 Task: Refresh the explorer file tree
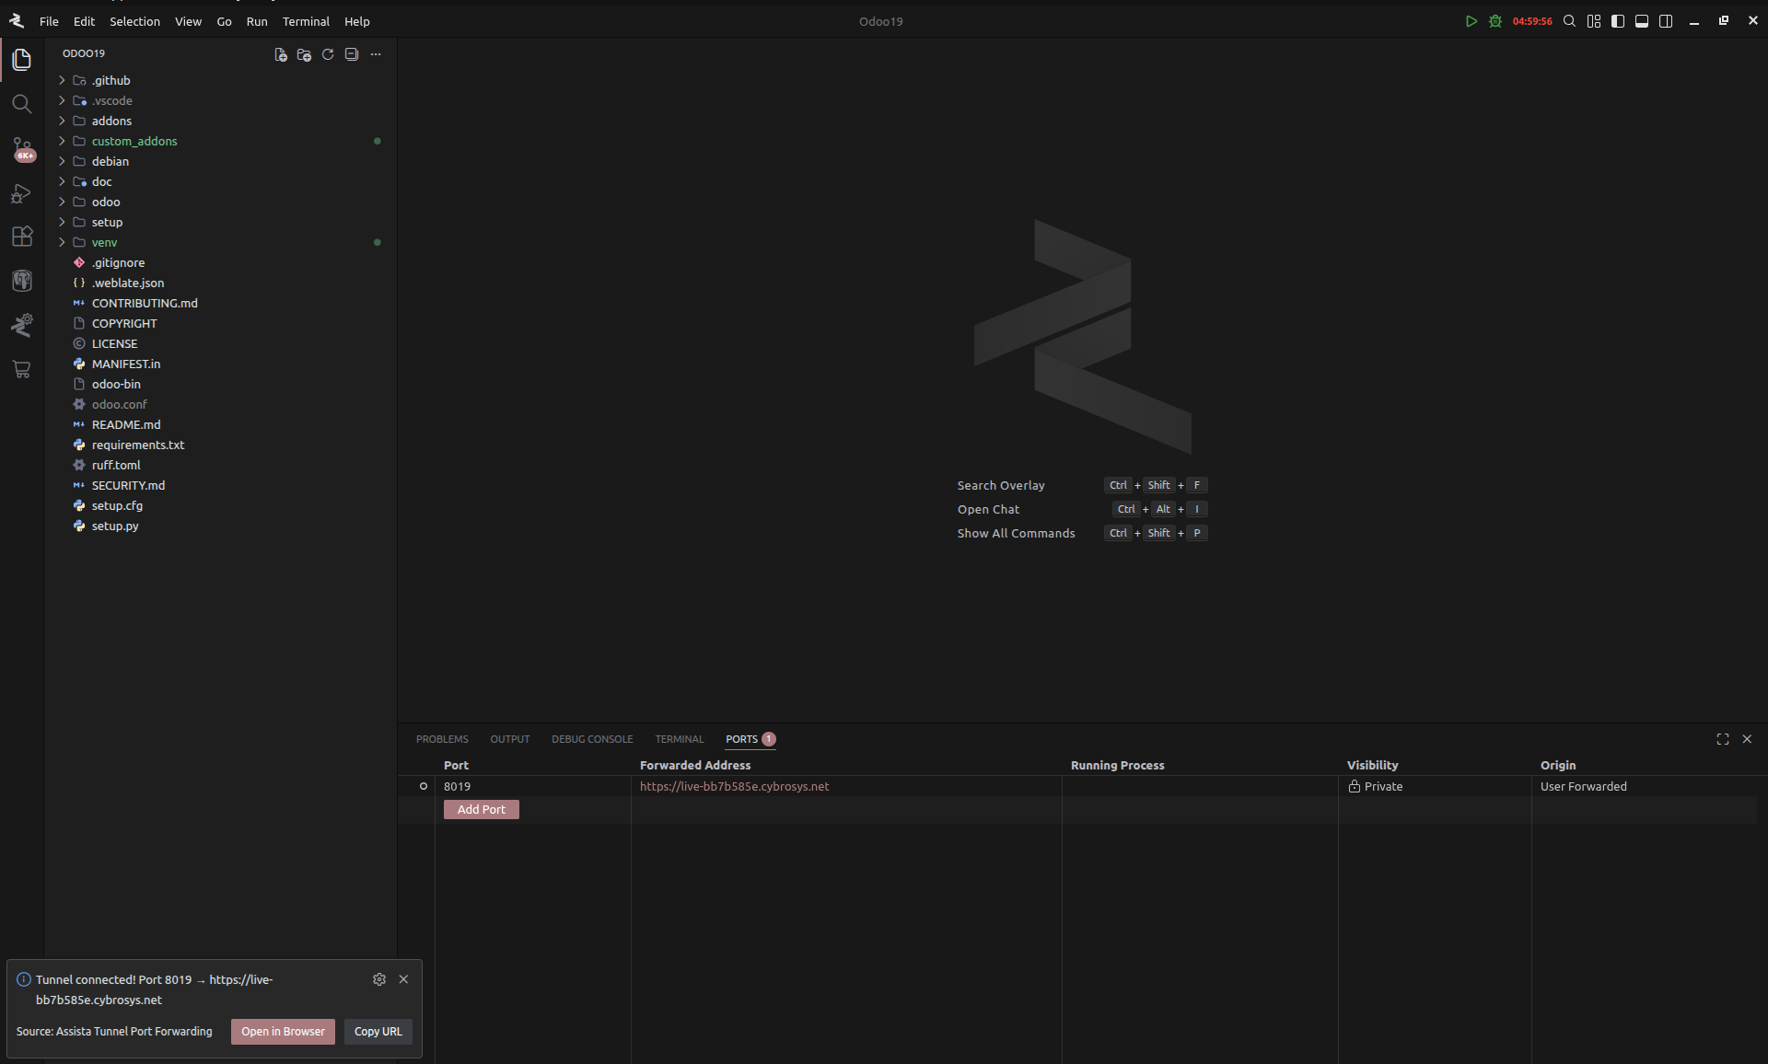[x=328, y=54]
